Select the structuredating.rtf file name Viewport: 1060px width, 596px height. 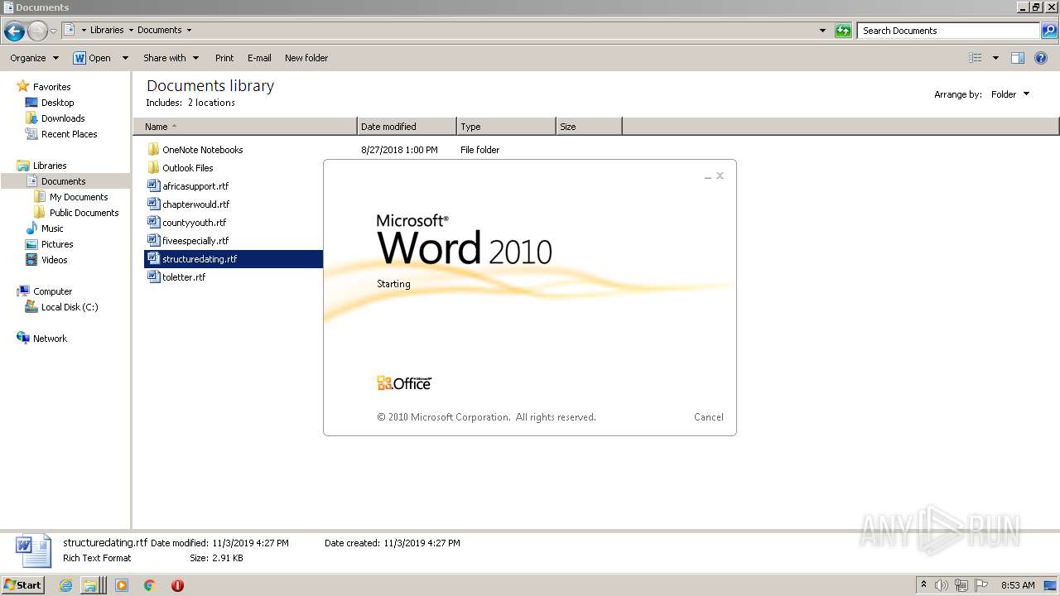(200, 259)
